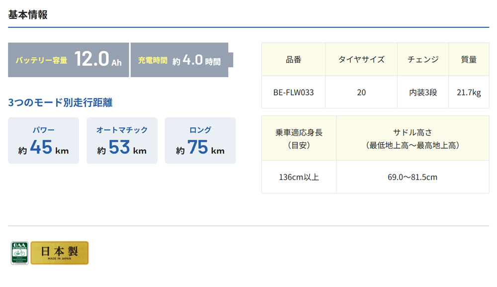Click the チェンジ table header cell

[423, 60]
